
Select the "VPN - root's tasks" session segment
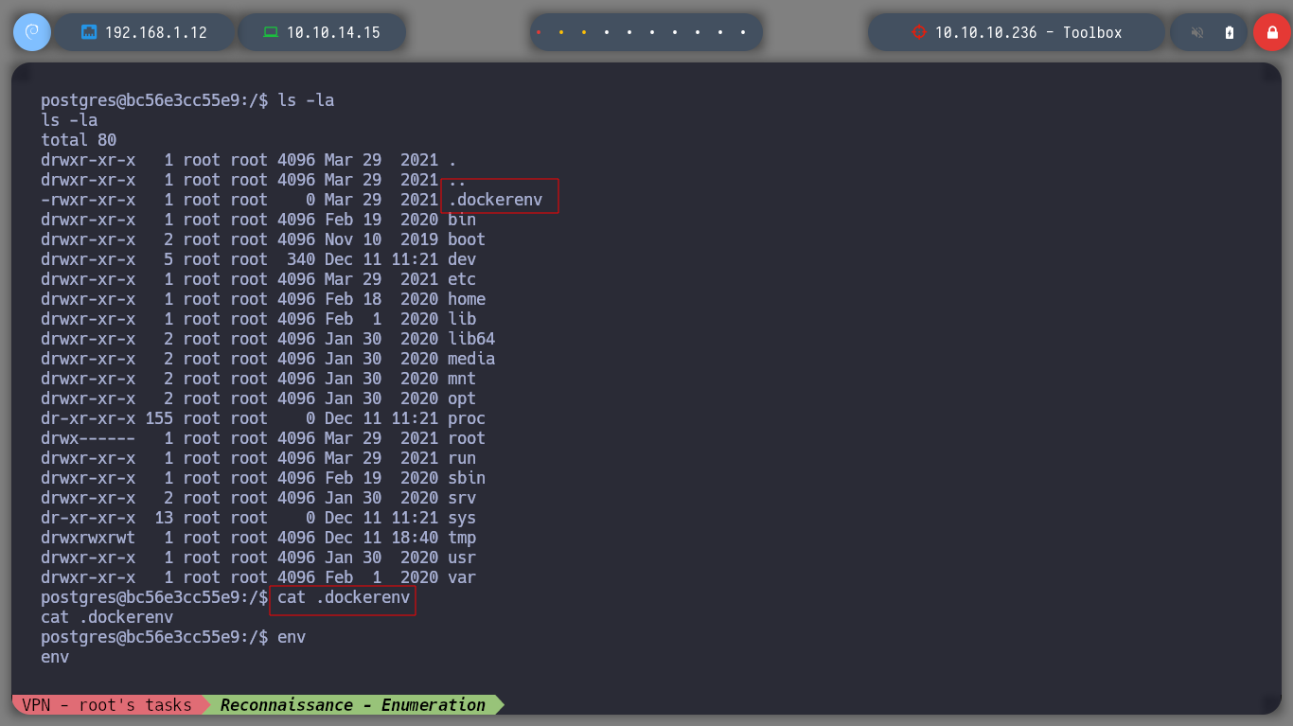click(107, 704)
